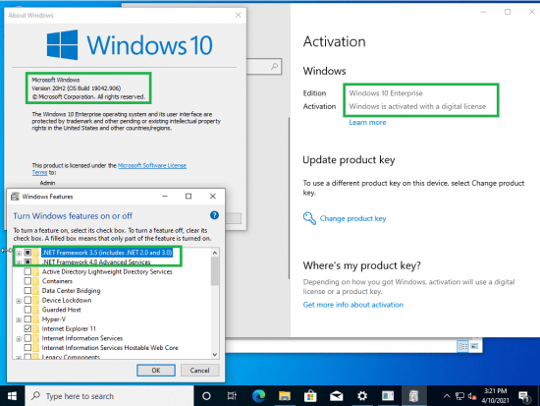The image size is (540, 406).
Task: Click the Type here to search box
Action: pos(110,396)
